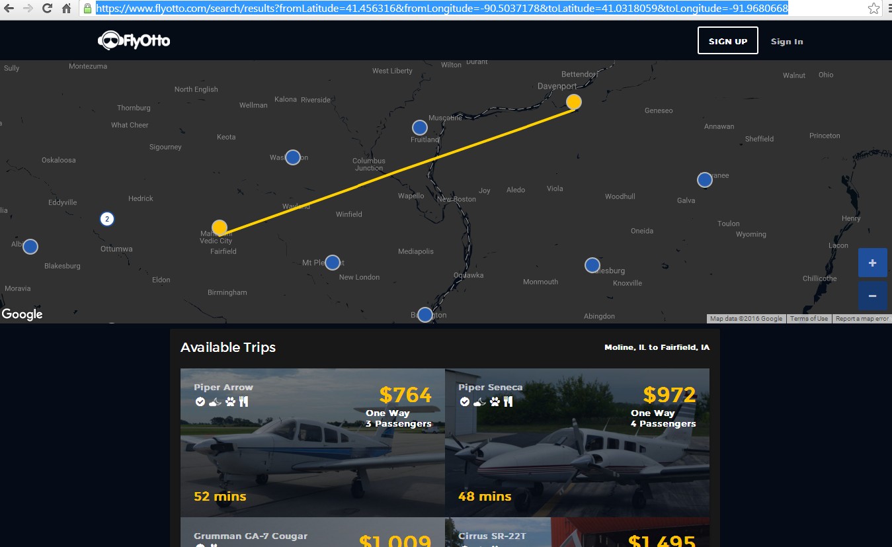
Task: Click the pets-allowed paw icon on Piper Arrow
Action: pos(230,401)
